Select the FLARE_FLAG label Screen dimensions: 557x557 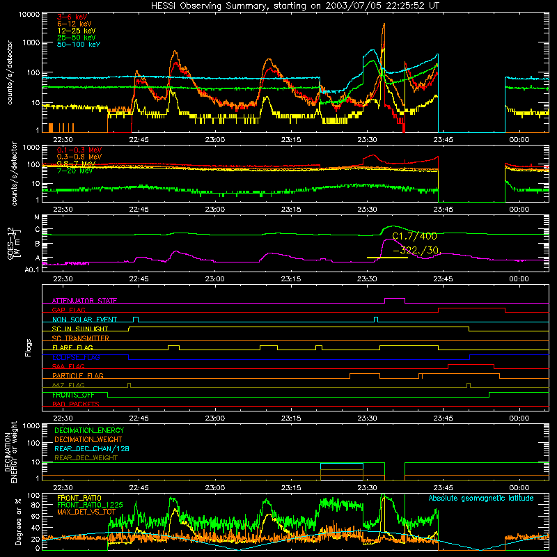[x=72, y=347]
